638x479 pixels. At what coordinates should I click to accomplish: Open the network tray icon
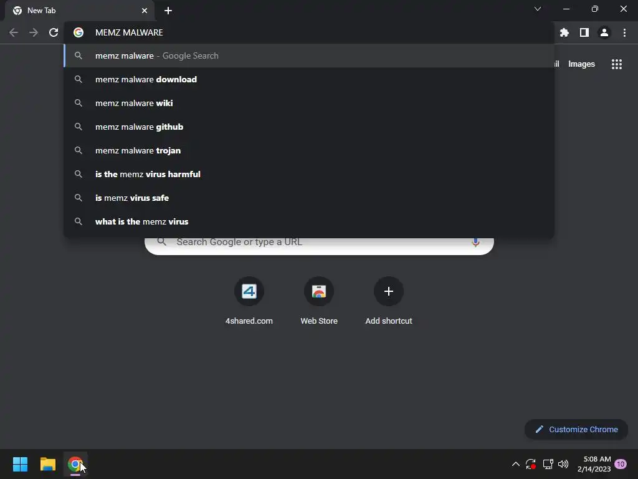coord(548,464)
